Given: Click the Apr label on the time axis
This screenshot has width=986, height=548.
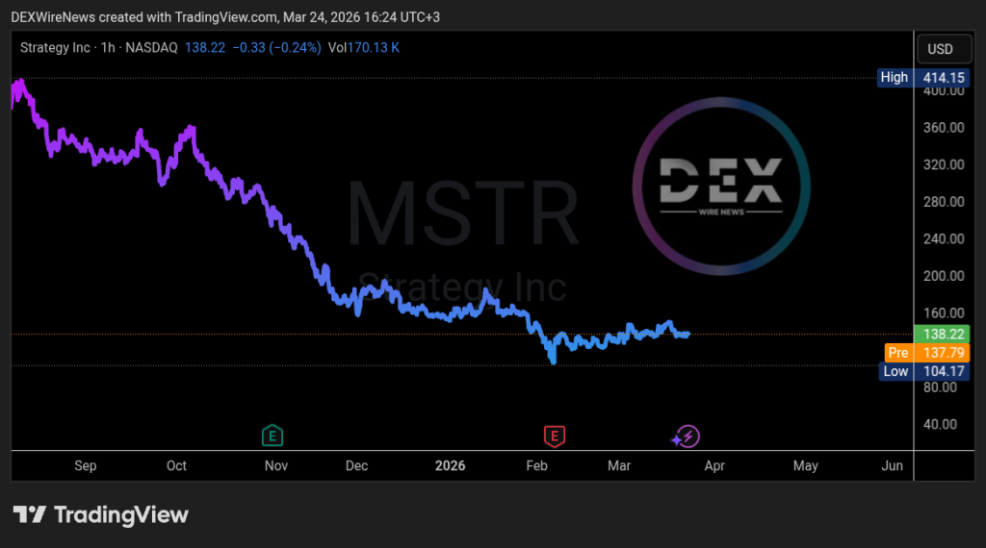Looking at the screenshot, I should (x=714, y=465).
